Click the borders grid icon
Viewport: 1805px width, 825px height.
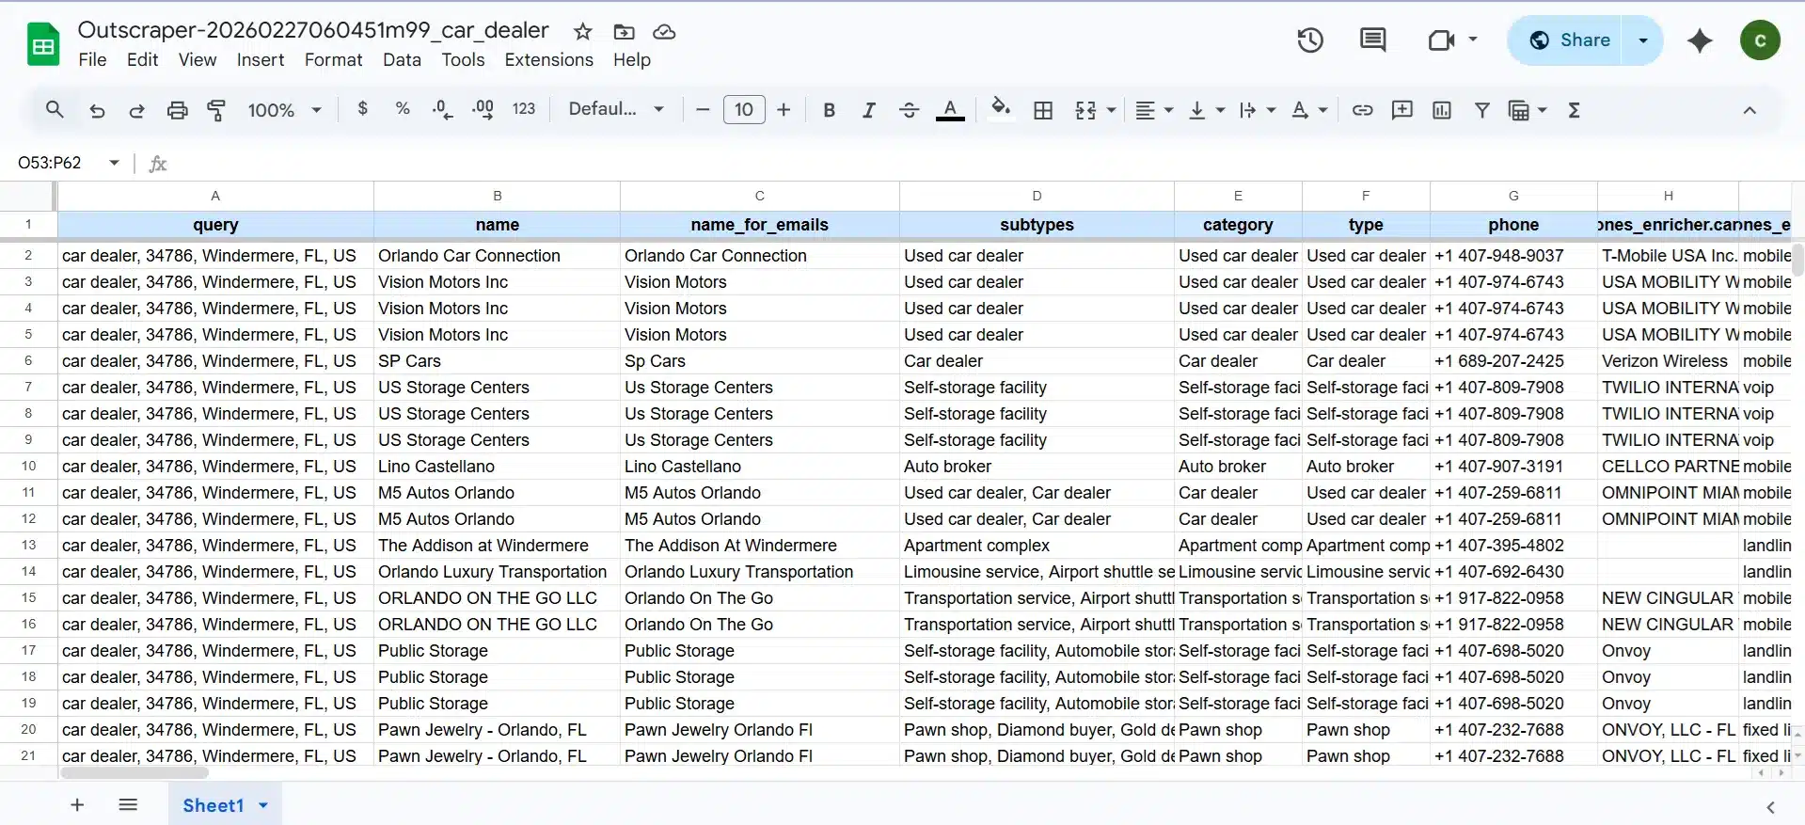(x=1043, y=110)
